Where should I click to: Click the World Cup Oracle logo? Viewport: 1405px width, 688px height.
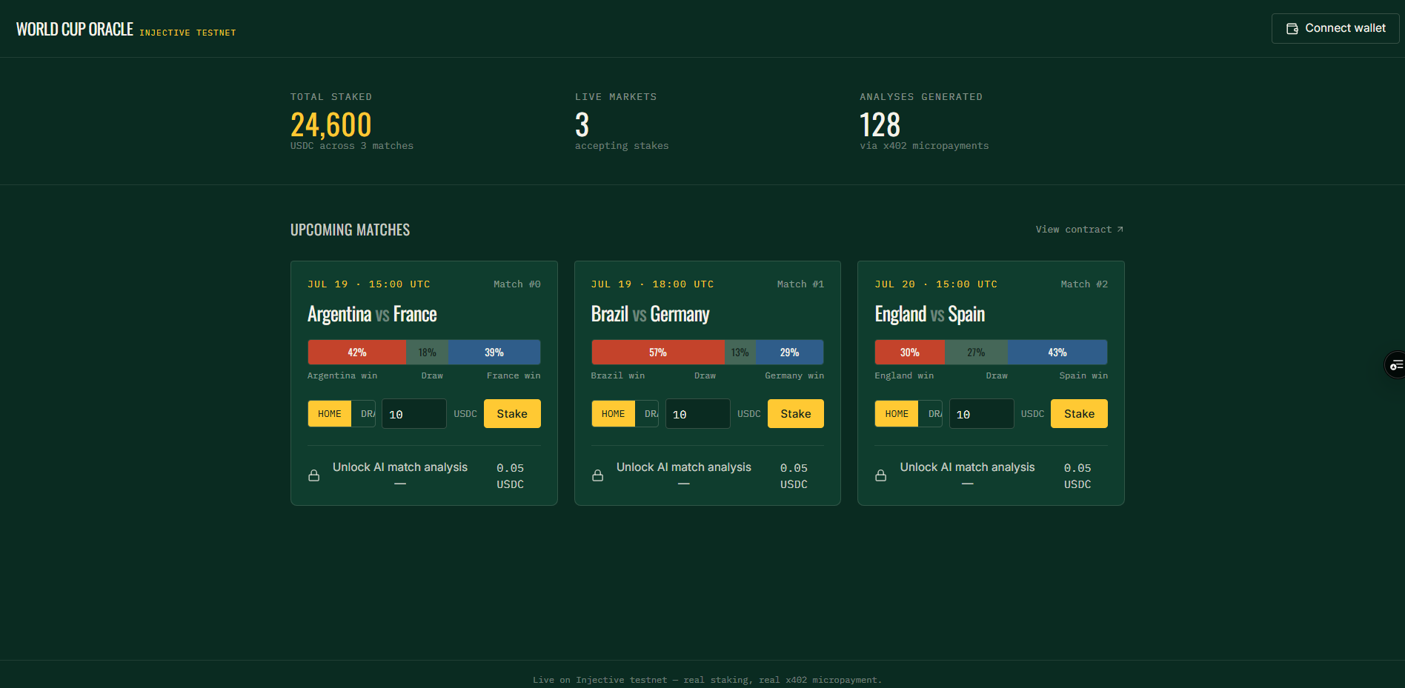click(75, 29)
